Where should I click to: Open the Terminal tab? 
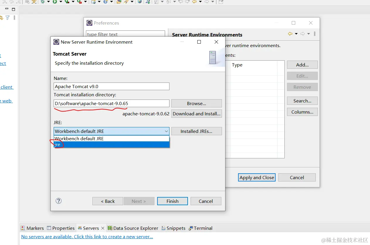click(201, 228)
